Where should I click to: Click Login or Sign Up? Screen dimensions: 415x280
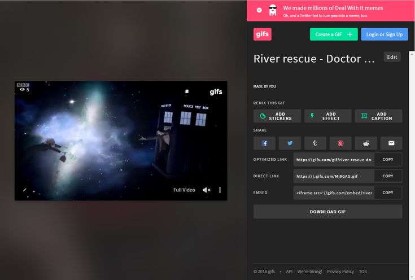(x=385, y=34)
